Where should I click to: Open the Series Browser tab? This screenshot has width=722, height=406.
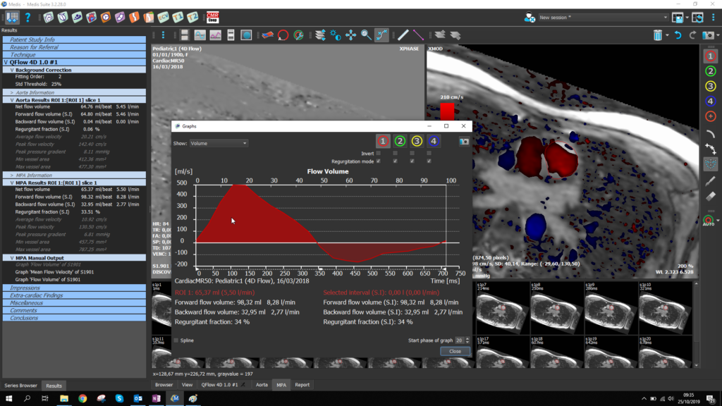(x=20, y=386)
